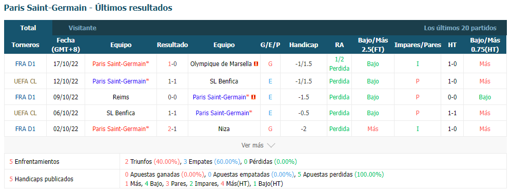This screenshot has width=512, height=192.
Task: Click the Handicap column header
Action: pos(304,45)
